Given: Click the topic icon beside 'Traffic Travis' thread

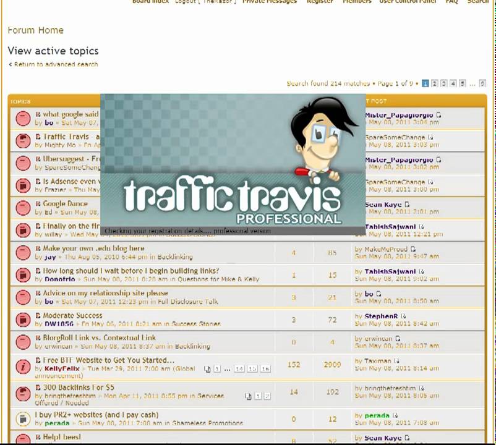Looking at the screenshot, I should (x=23, y=141).
